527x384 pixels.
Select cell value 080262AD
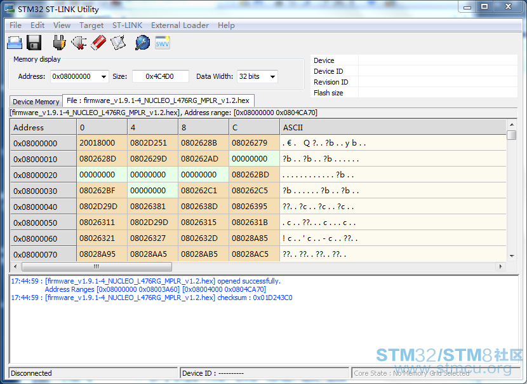(203, 159)
